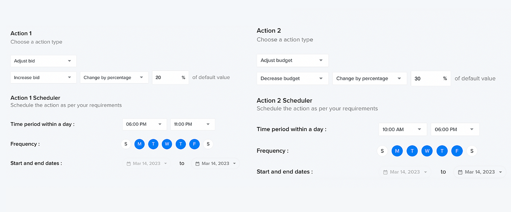Image resolution: width=511 pixels, height=212 pixels.
Task: Click the "Action 2" heading
Action: coord(269,31)
